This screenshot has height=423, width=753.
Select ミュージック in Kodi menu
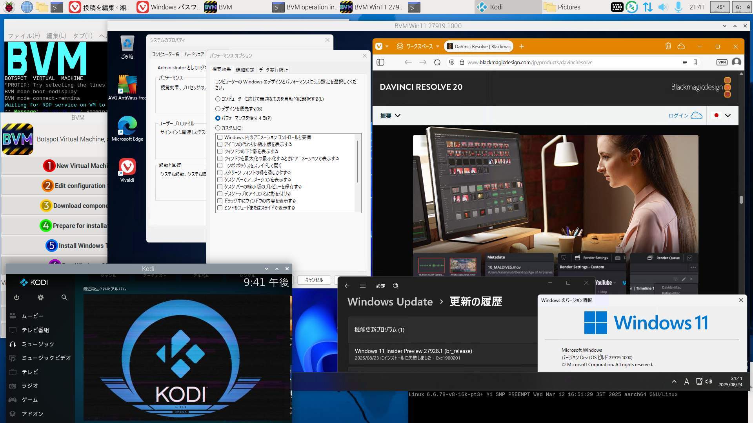tap(38, 344)
